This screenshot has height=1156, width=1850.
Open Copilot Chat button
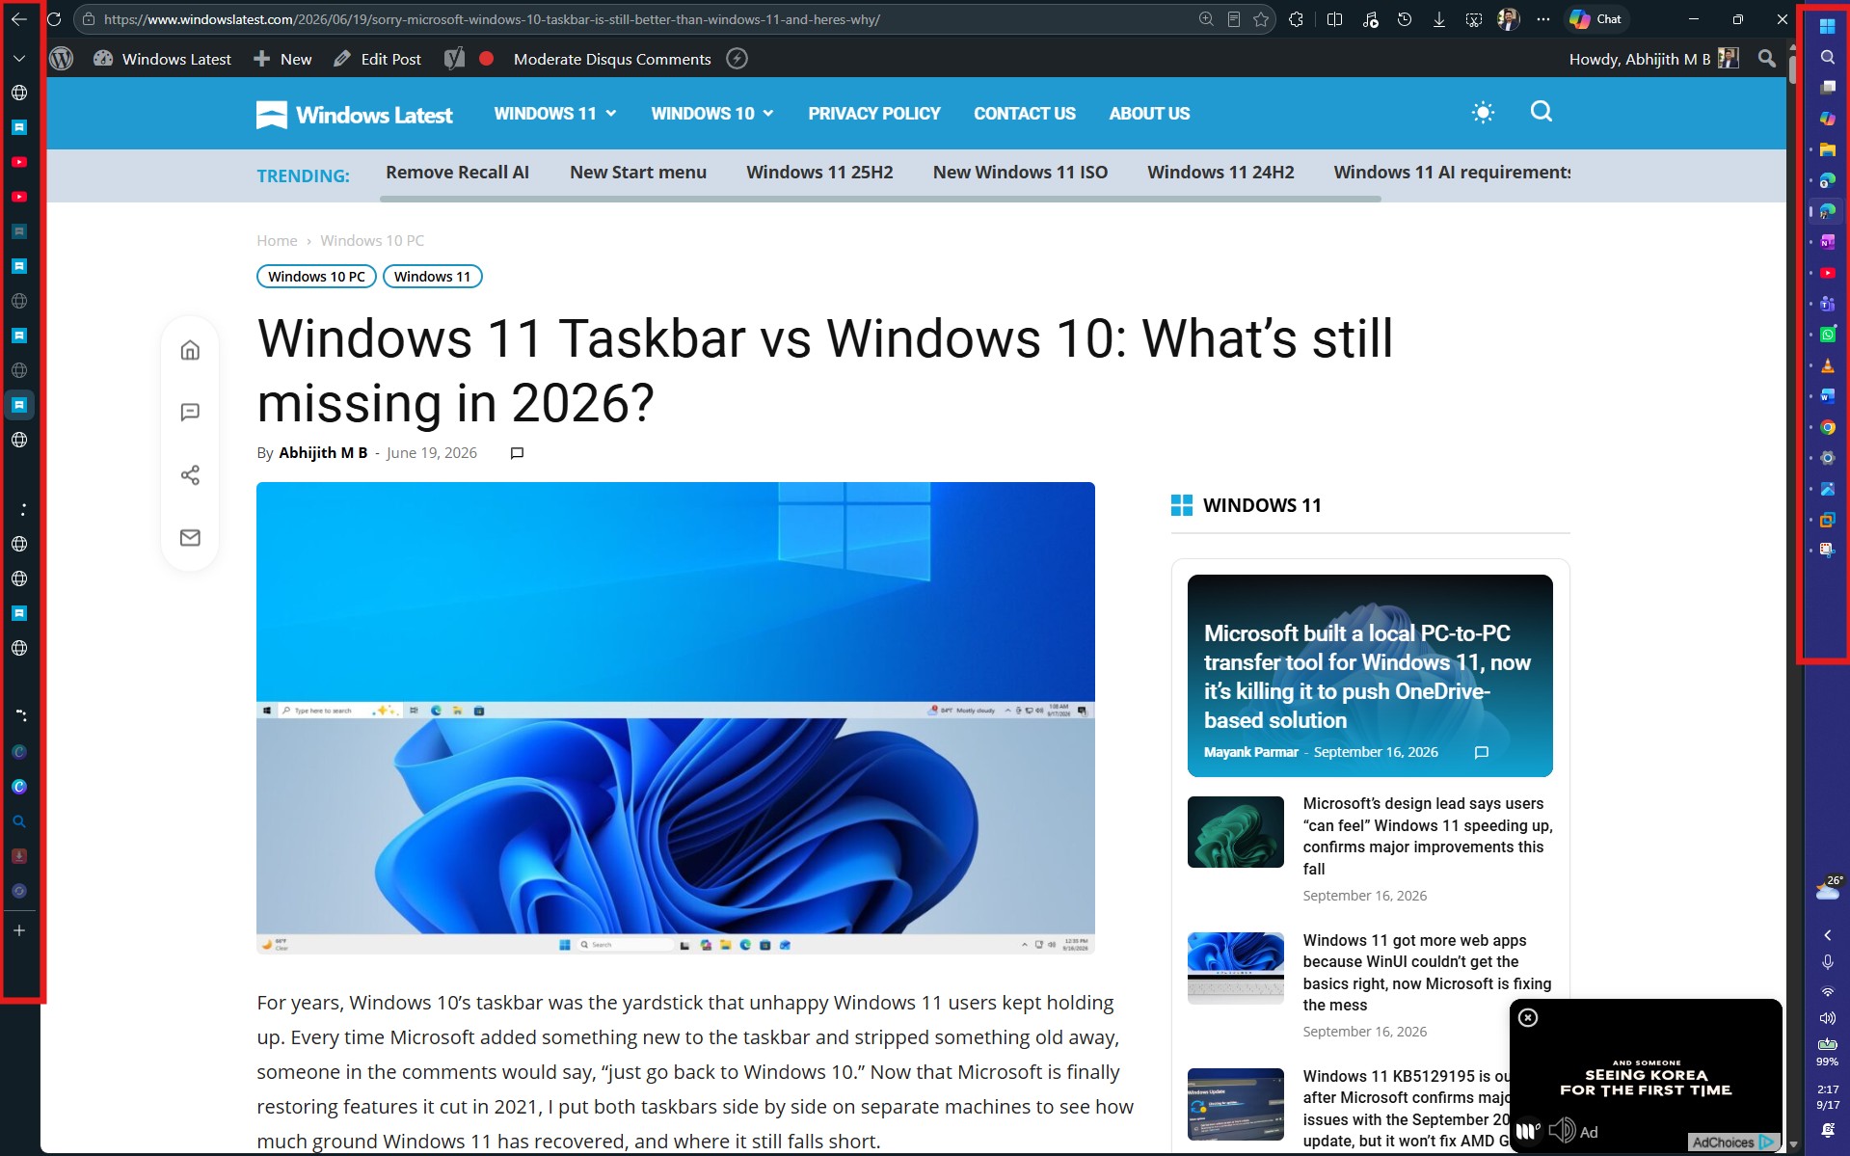tap(1595, 19)
